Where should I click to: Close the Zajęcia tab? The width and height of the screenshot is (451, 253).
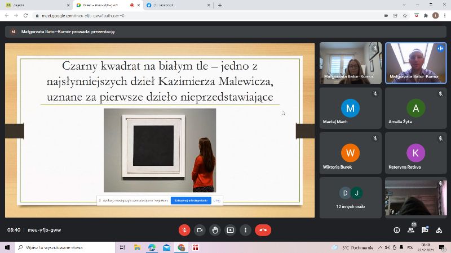point(68,5)
